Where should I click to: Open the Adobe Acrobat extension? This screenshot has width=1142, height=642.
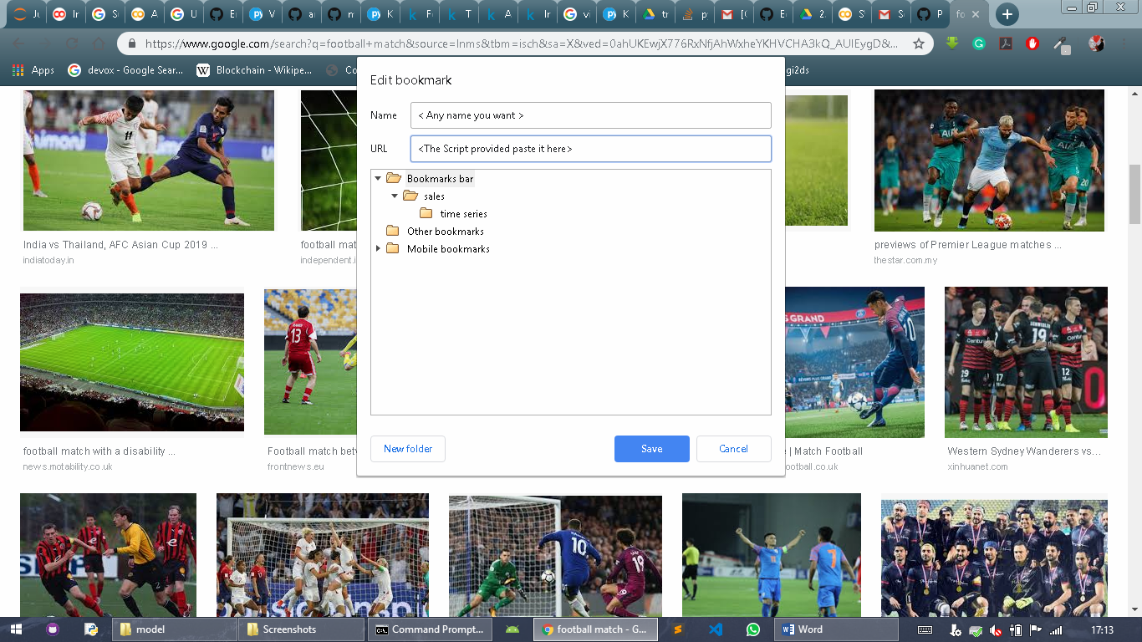[x=1005, y=43]
